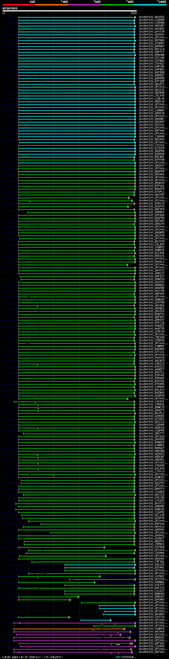Open hit UniRef100_C3Y211
This screenshot has height=659, width=169.
click(x=152, y=145)
